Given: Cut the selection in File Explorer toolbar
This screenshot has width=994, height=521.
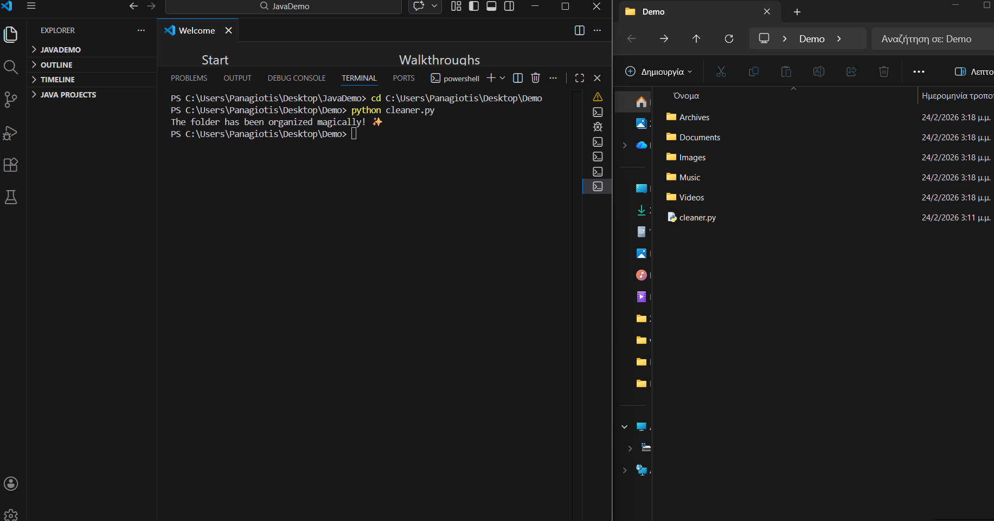Looking at the screenshot, I should [x=721, y=71].
